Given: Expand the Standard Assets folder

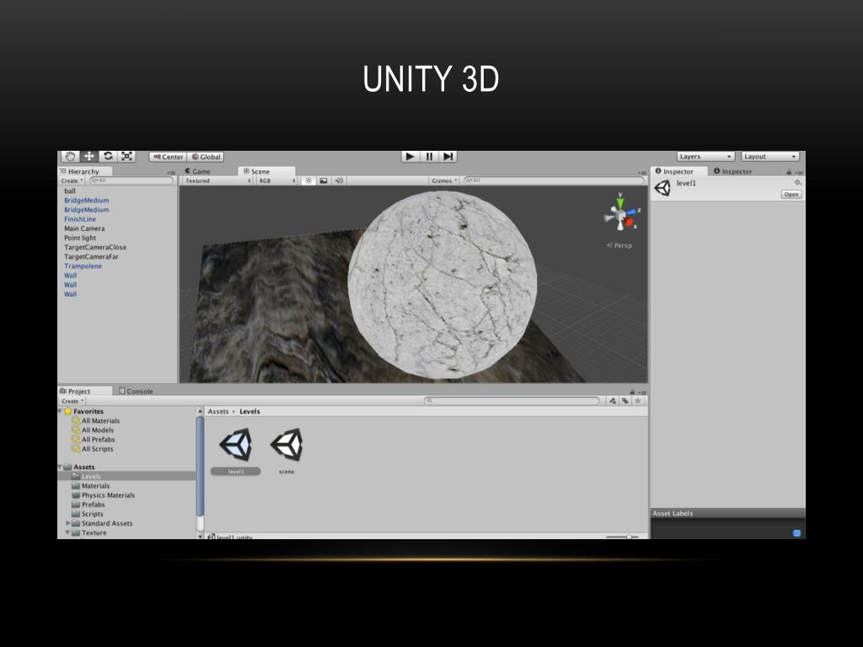Looking at the screenshot, I should tap(68, 523).
